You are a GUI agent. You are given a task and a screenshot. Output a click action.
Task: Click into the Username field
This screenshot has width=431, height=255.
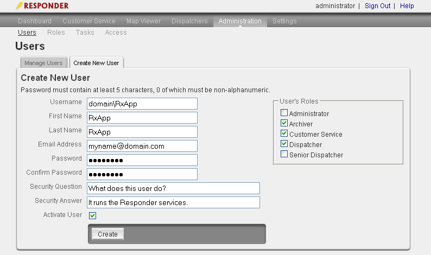tap(142, 104)
